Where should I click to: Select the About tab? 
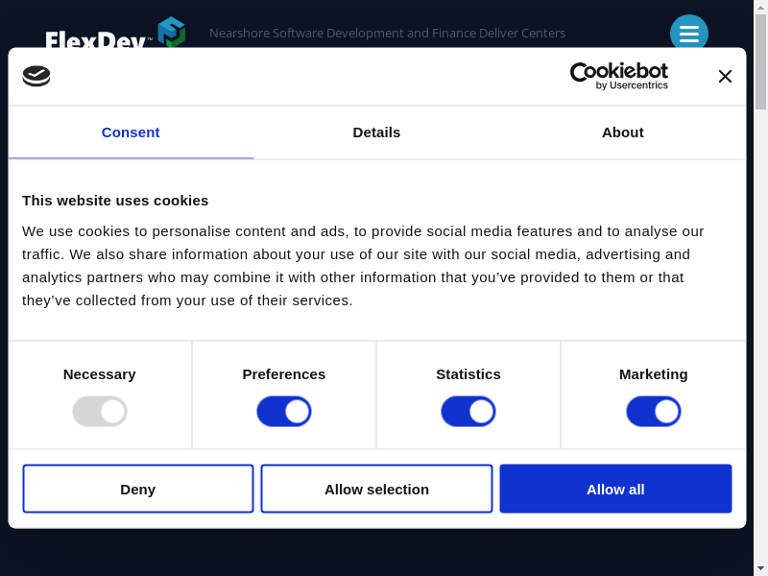point(622,132)
